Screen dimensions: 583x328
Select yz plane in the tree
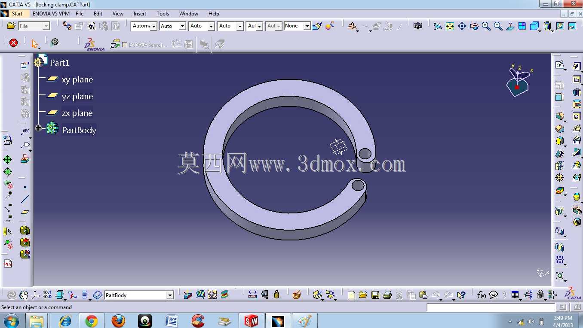77,96
